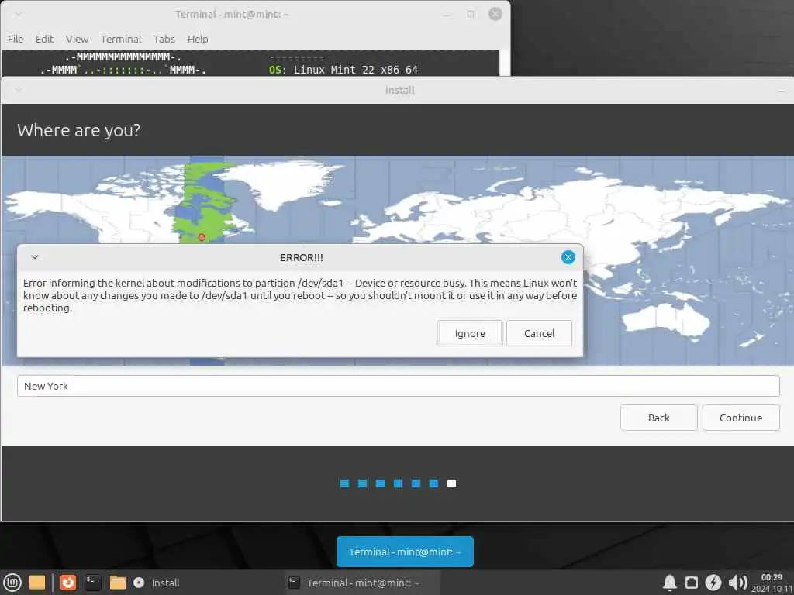Open the Terminal Help menu
This screenshot has width=794, height=595.
(198, 39)
